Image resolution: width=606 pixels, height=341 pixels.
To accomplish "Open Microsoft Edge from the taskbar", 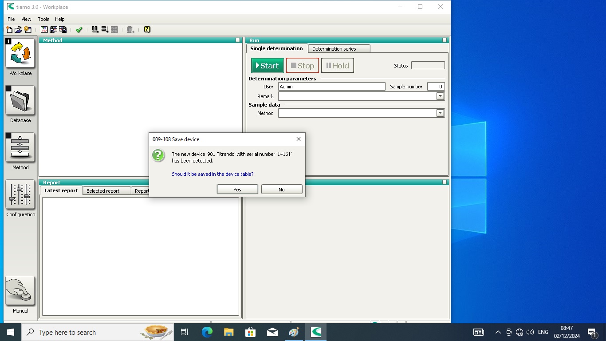I will pyautogui.click(x=207, y=332).
